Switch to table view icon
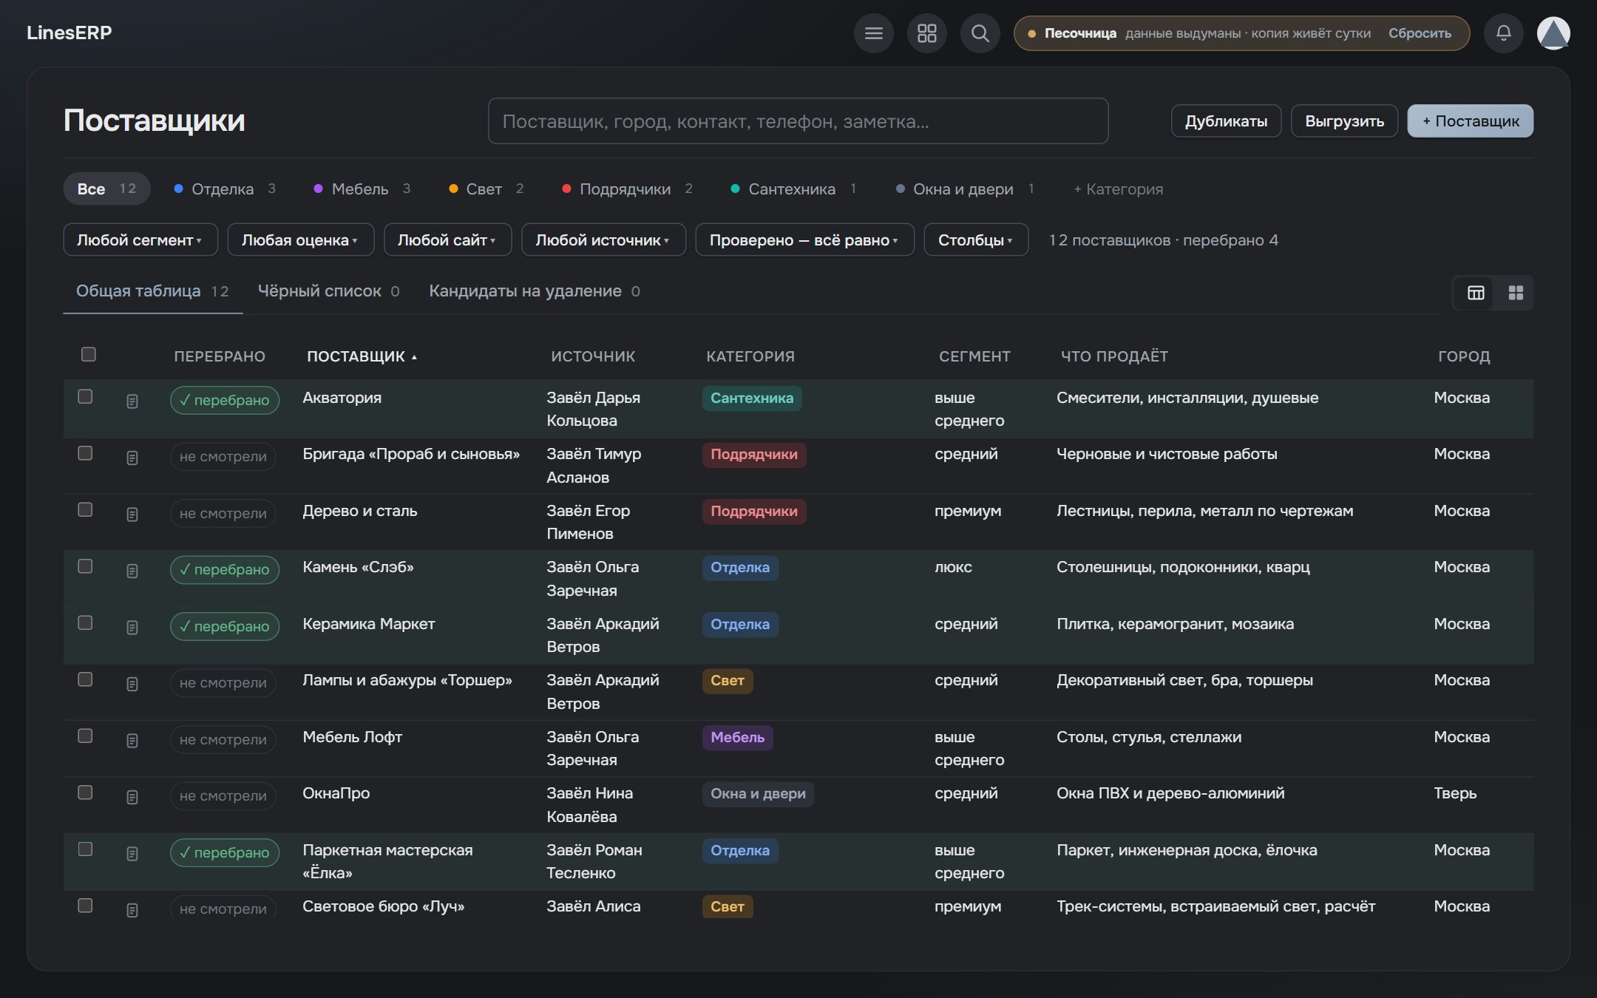 coord(1476,293)
